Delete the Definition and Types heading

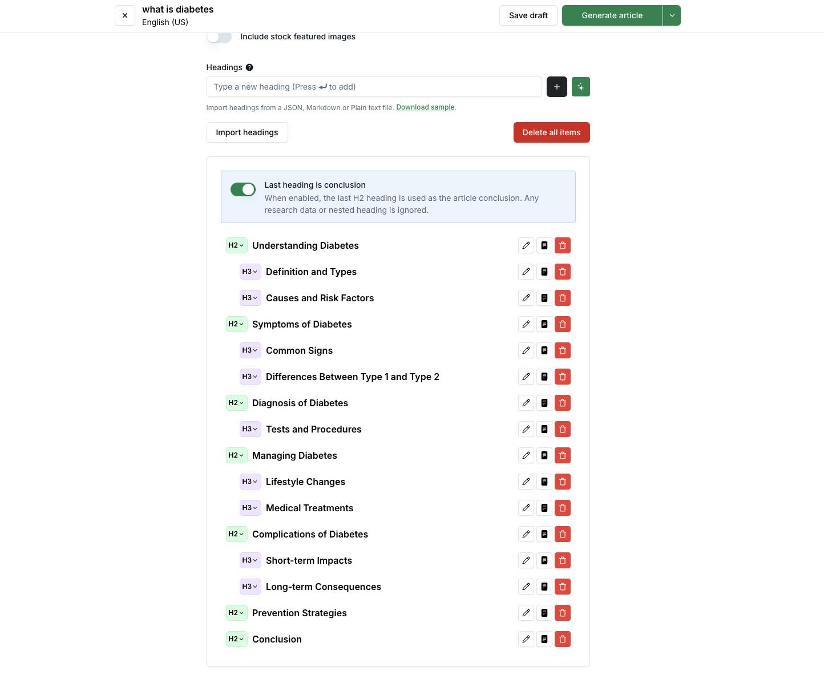click(x=563, y=272)
